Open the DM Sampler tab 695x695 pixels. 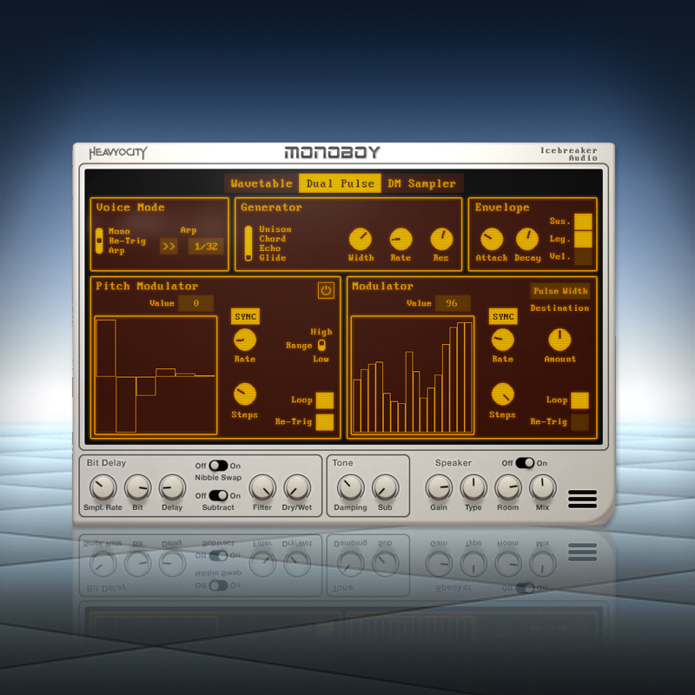click(x=421, y=183)
